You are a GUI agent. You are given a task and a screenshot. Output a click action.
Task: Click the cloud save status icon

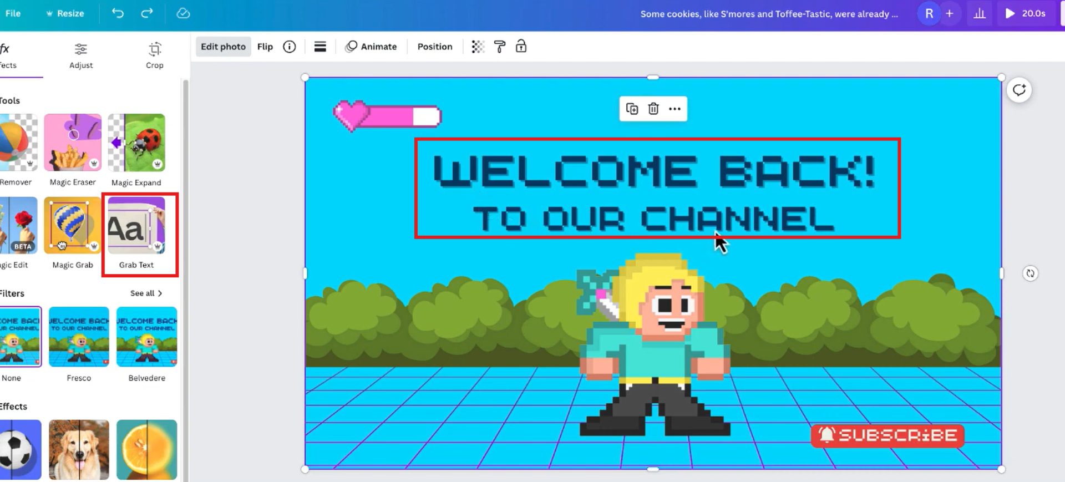[183, 13]
